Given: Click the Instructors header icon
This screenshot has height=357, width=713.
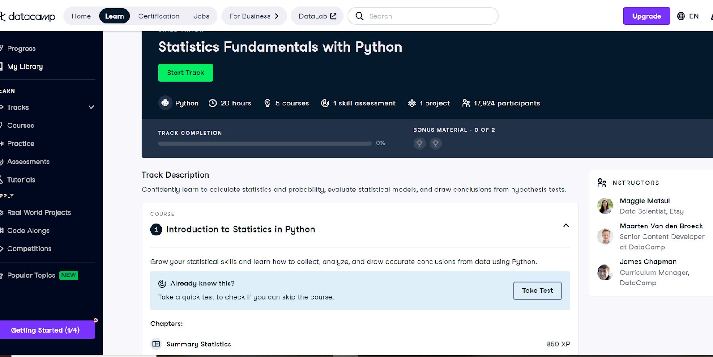Looking at the screenshot, I should coord(602,183).
